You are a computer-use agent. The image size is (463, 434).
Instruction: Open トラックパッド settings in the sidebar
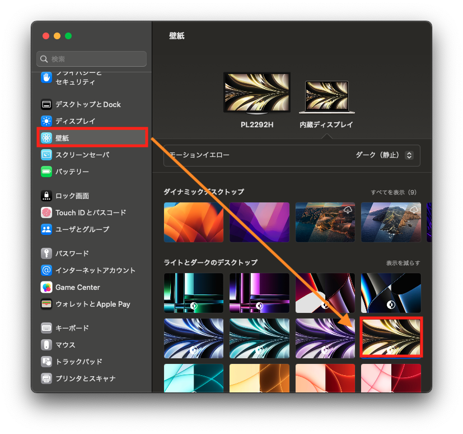pyautogui.click(x=72, y=362)
